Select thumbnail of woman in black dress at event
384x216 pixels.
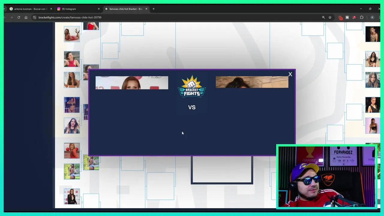[x=72, y=196]
